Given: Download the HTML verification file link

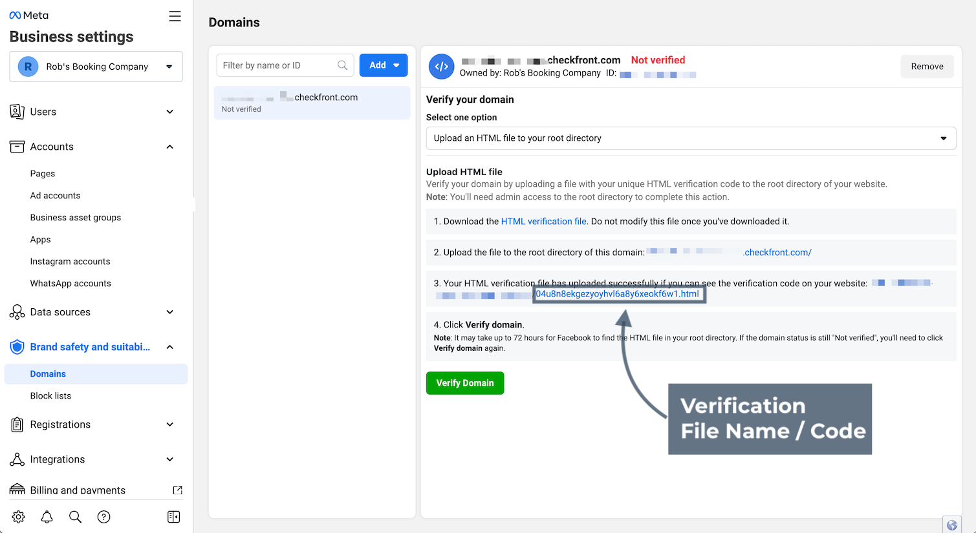Looking at the screenshot, I should click(x=544, y=222).
